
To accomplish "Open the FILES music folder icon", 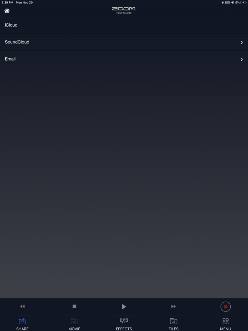I will [x=174, y=321].
